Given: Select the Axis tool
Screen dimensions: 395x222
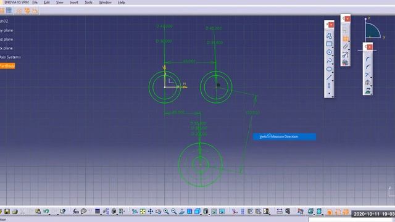Looking at the screenshot, I should pos(329,86).
